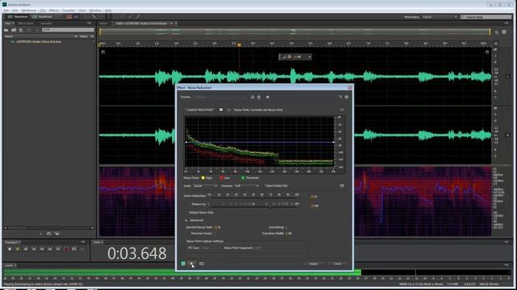Image resolution: width=517 pixels, height=290 pixels.
Task: Click zoom icon beside overview bar
Action: (497, 32)
